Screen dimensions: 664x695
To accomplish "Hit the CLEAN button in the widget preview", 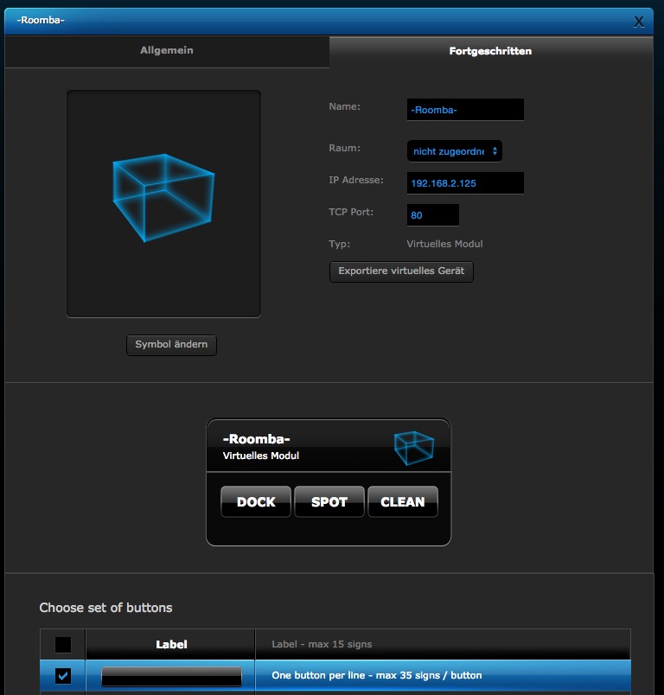I will [403, 502].
